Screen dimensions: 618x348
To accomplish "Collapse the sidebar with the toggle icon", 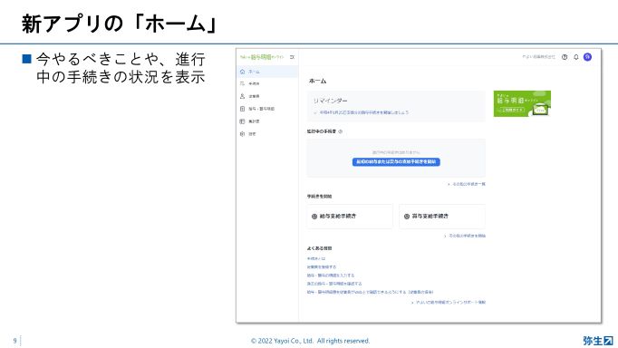I will 292,57.
